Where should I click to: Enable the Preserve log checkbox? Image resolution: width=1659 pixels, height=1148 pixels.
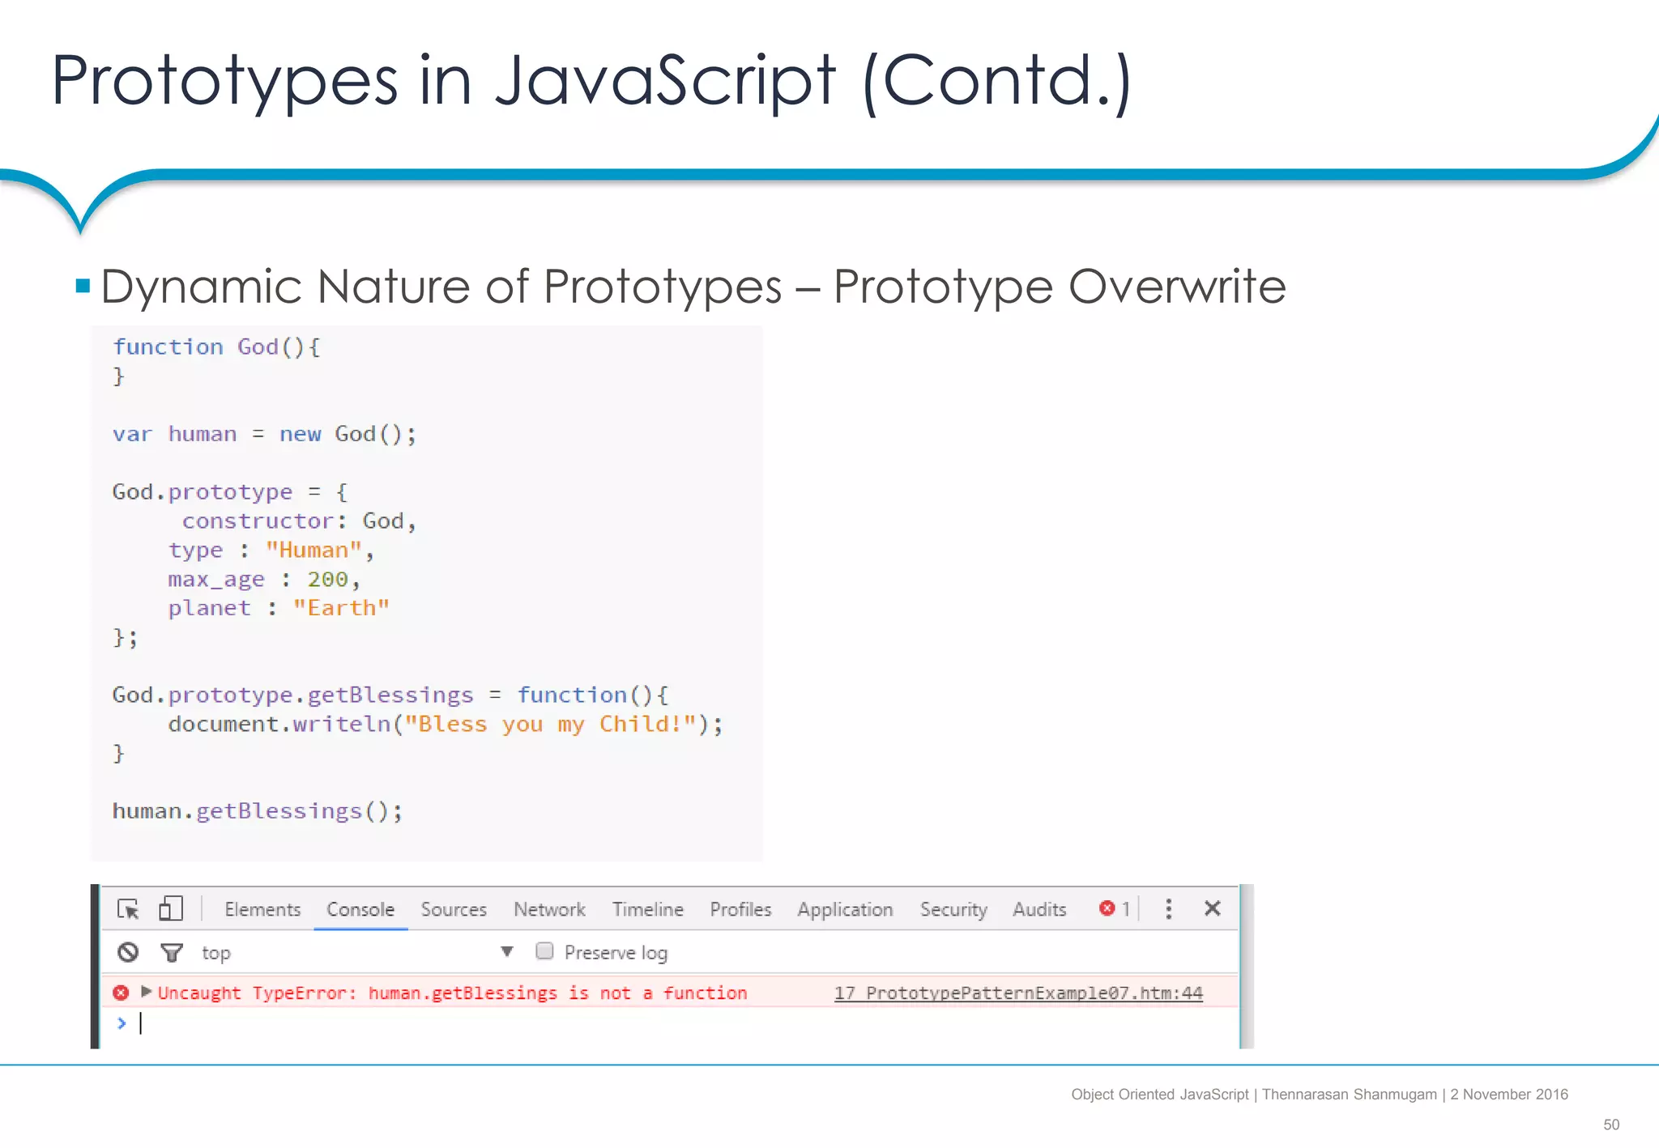(x=544, y=951)
